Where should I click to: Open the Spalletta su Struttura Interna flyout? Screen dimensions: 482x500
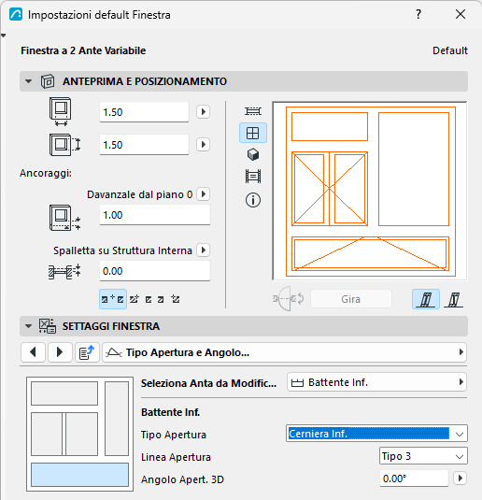203,250
